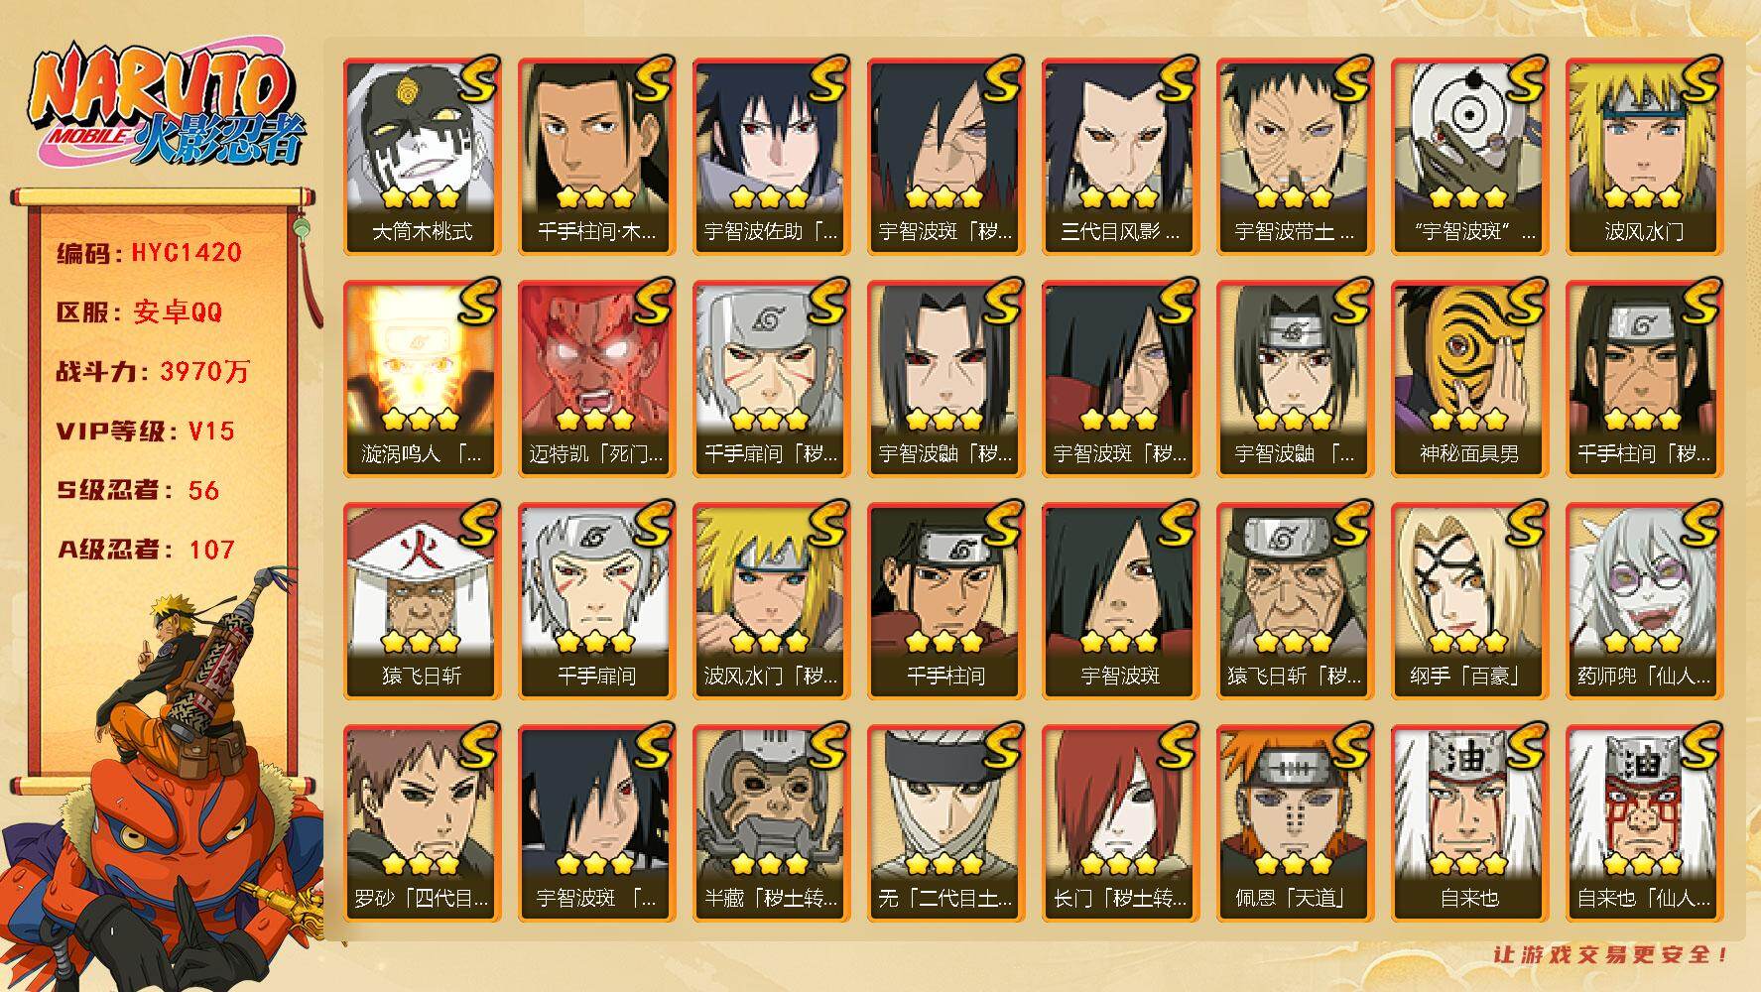This screenshot has height=992, width=1761.
Task: Open the 罗砂「四代目」character card
Action: [x=422, y=823]
